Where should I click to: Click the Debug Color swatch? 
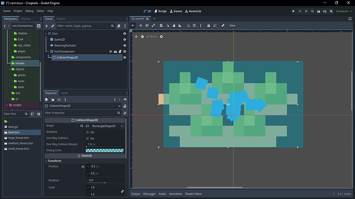tap(104, 150)
